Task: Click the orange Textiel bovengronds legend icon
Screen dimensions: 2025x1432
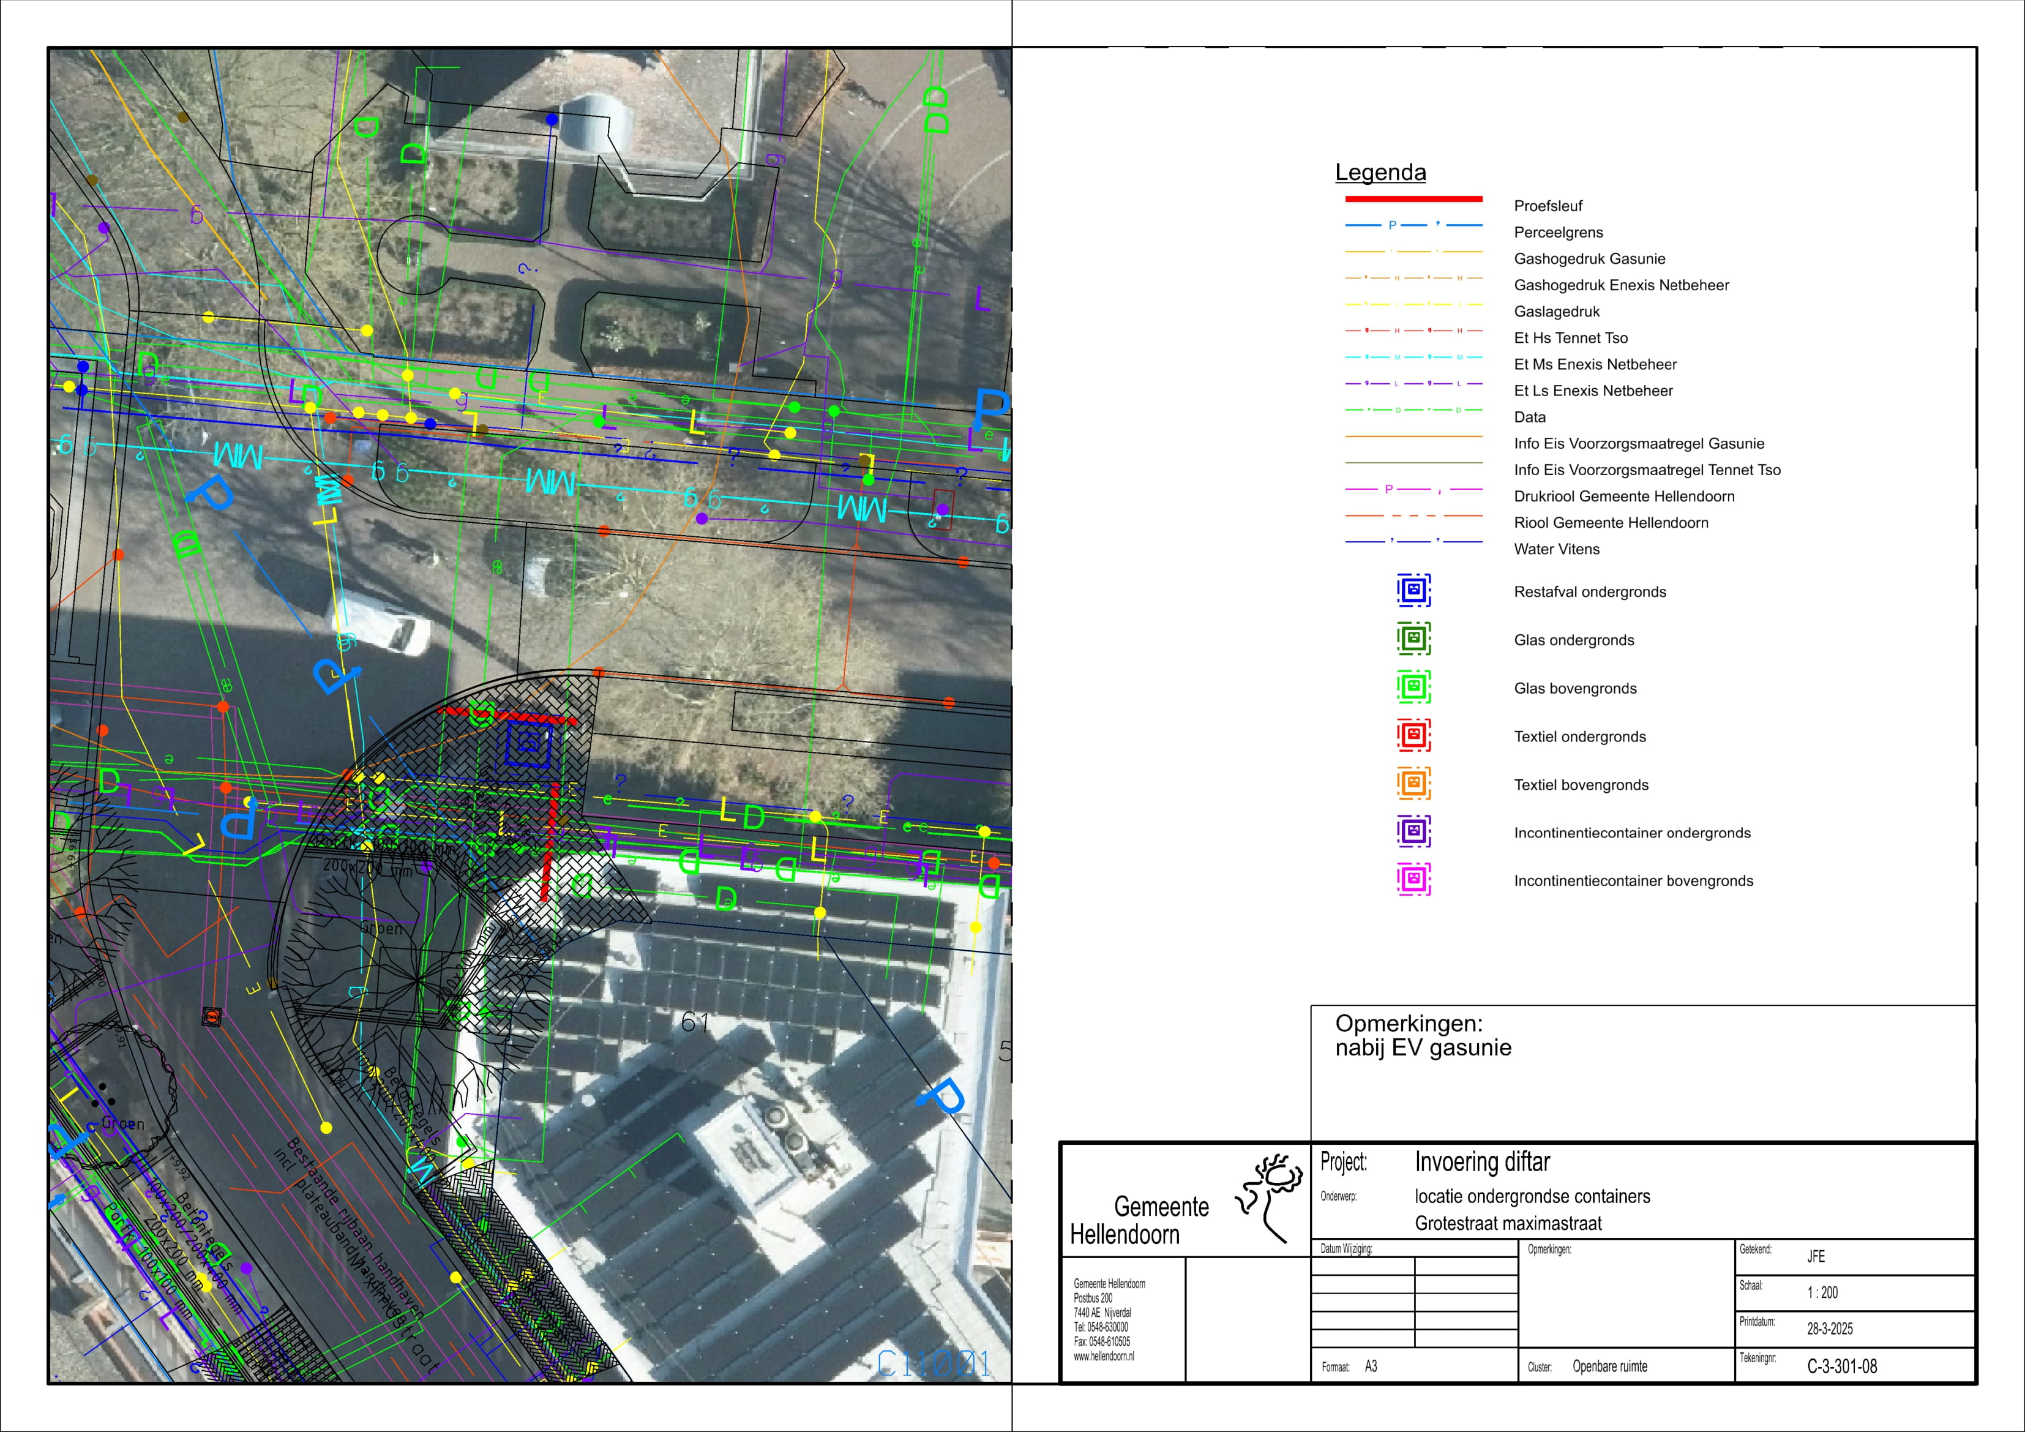Action: 1413,784
